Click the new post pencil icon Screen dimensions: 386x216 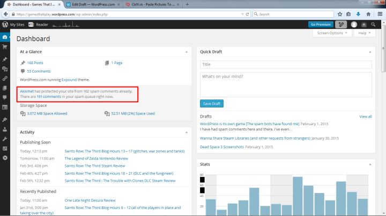click(x=341, y=25)
